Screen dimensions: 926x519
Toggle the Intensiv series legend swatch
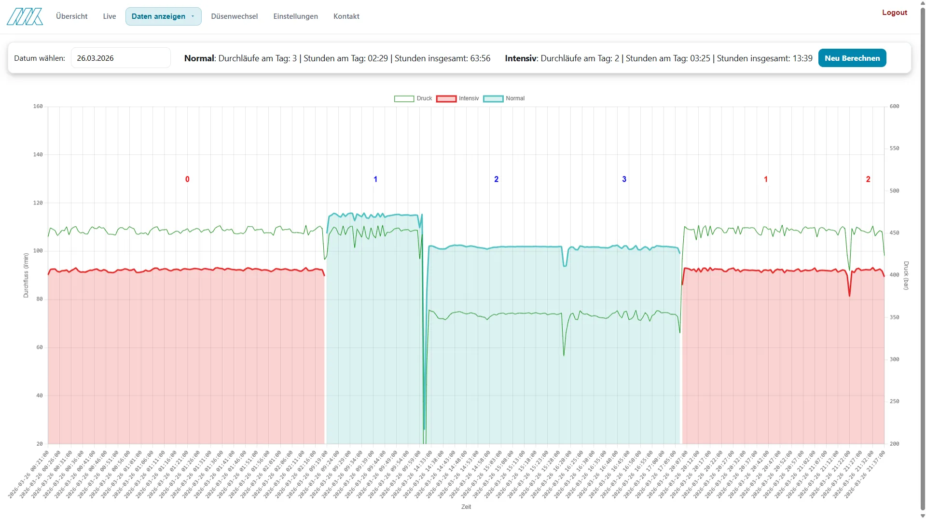(x=446, y=98)
